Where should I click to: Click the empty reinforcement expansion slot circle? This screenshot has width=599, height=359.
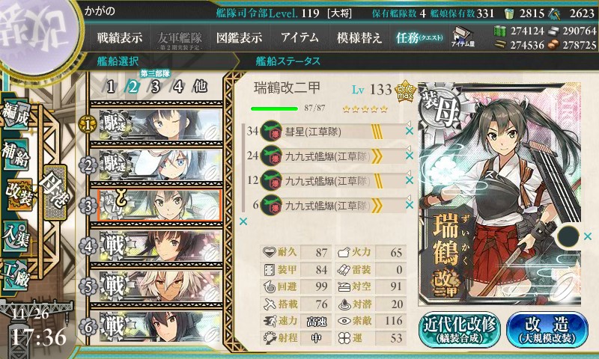(568, 236)
